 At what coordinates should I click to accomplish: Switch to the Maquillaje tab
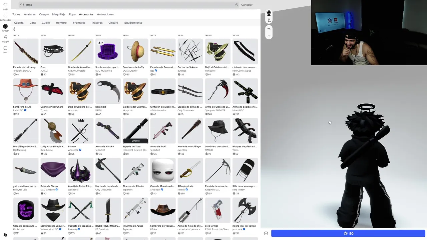(59, 14)
